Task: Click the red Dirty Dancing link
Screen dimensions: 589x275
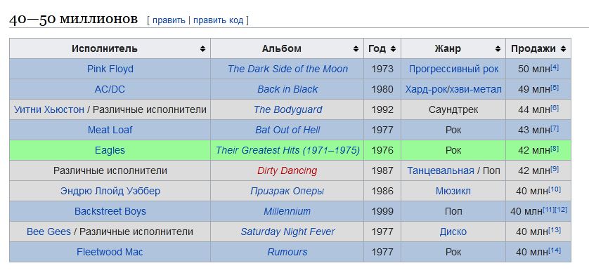Action: click(287, 170)
